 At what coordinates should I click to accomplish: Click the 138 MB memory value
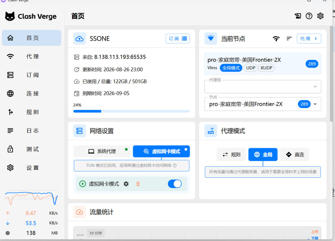click(31, 233)
